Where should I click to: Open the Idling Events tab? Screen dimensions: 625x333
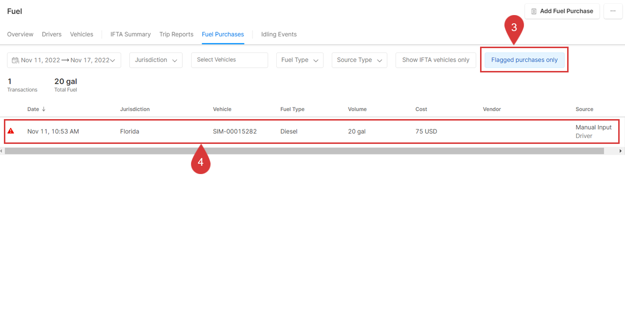279,35
